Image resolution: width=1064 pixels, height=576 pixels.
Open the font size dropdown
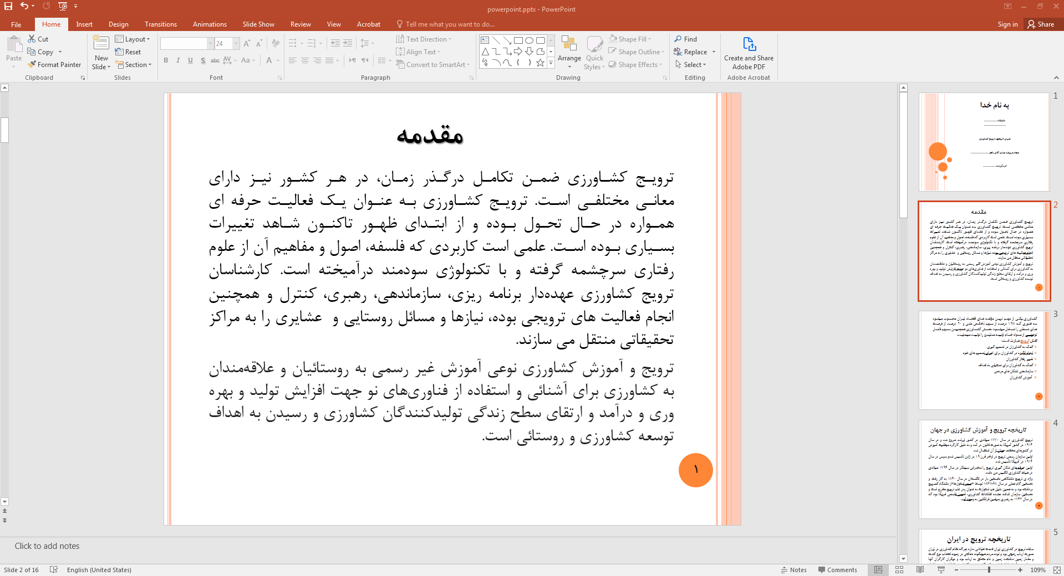click(236, 44)
